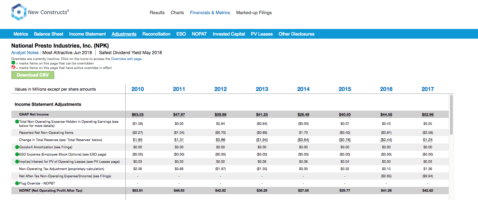Open the ESO sub-tab
The image size is (478, 200).
point(181,34)
